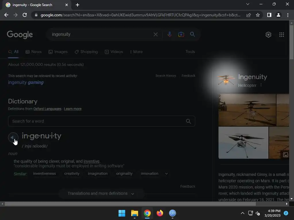Open more options beside Helicopter
This screenshot has width=294, height=220.
click(x=261, y=85)
